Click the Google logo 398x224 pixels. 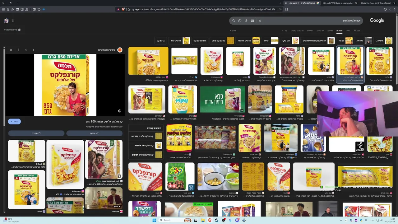[377, 20]
